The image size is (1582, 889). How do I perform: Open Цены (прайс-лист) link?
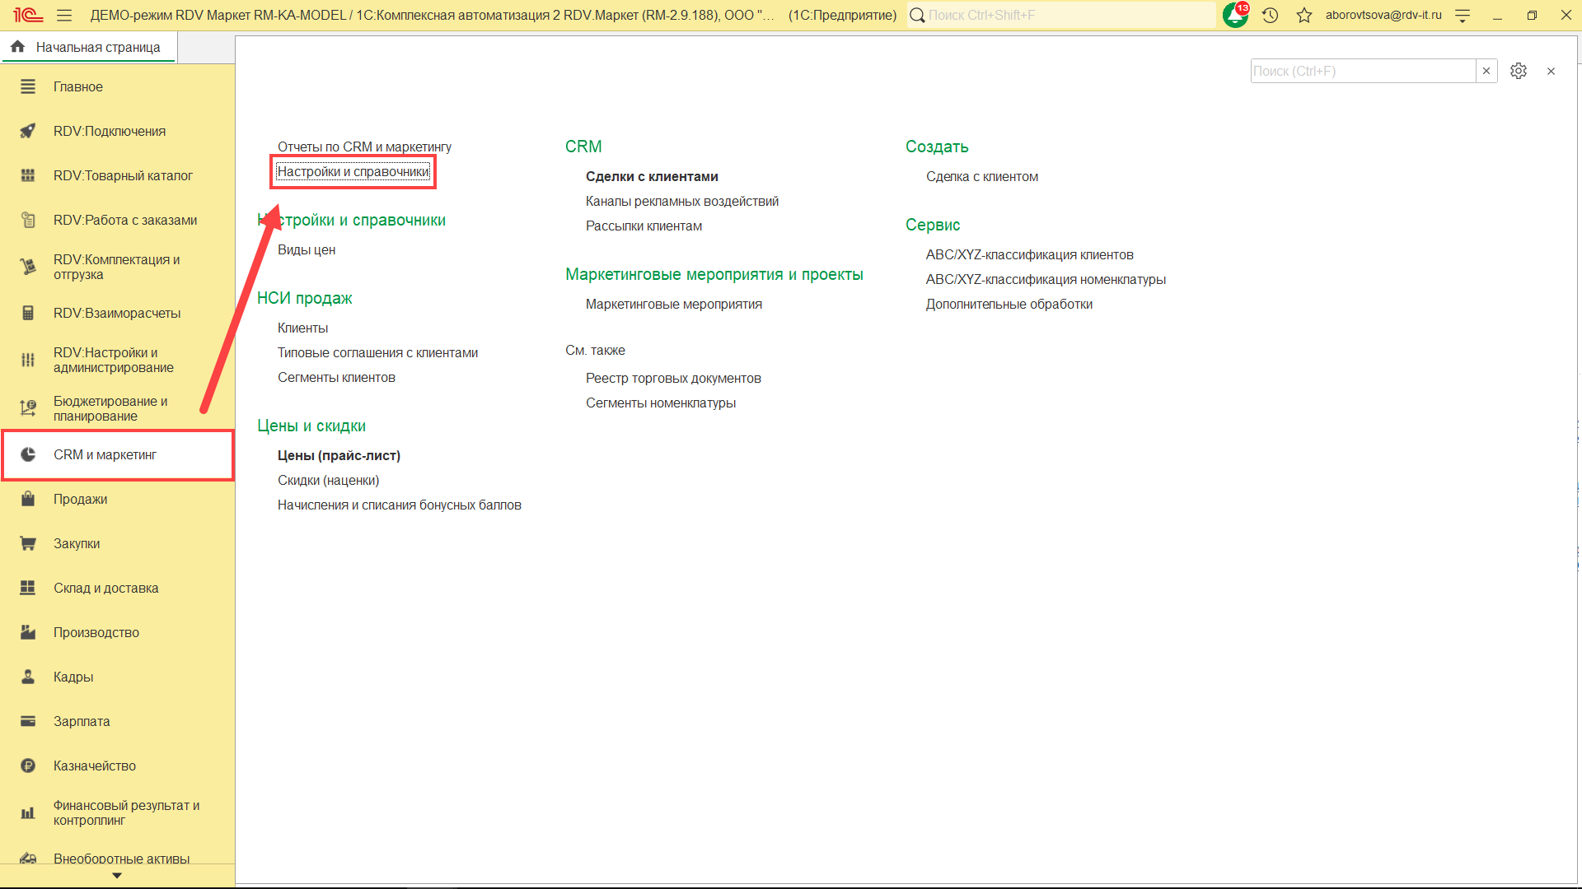click(339, 455)
